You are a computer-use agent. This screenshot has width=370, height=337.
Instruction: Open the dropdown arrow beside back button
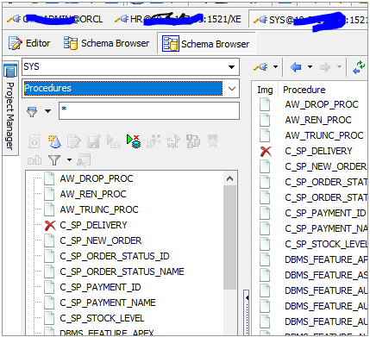[x=310, y=67]
